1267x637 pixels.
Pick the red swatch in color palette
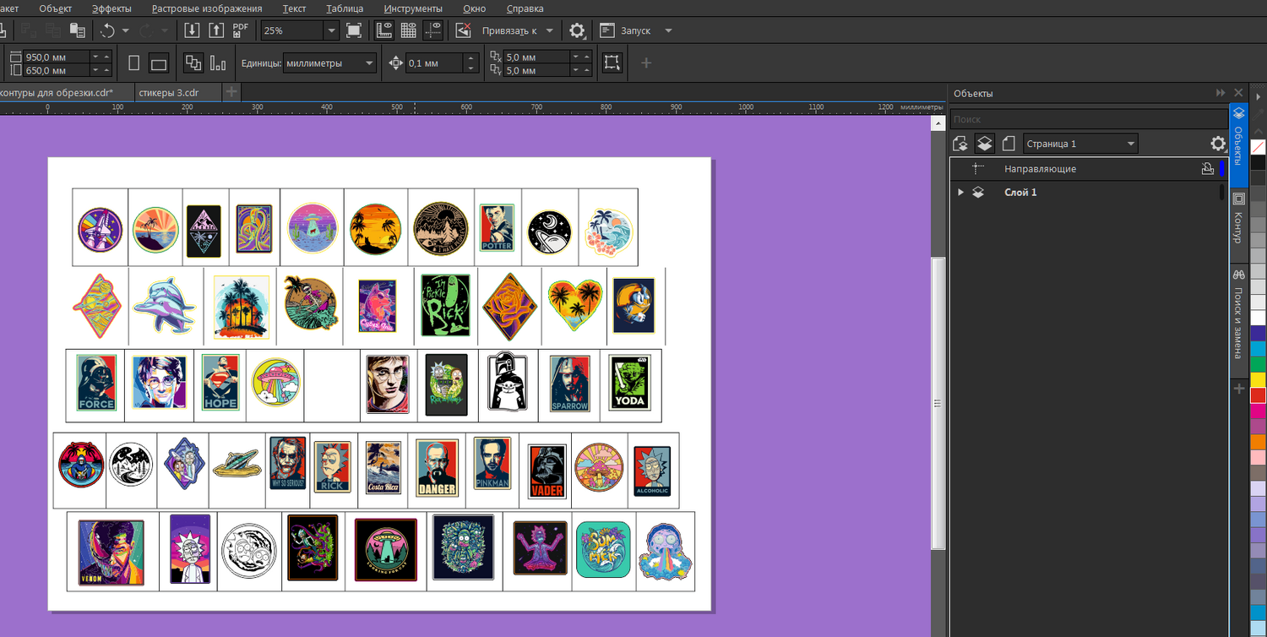pyautogui.click(x=1258, y=395)
